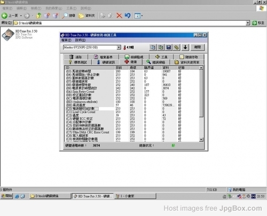Open the Views icon dropdown in Explorer toolbar
Image resolution: width=267 pixels, height=216 pixels.
pos(138,15)
